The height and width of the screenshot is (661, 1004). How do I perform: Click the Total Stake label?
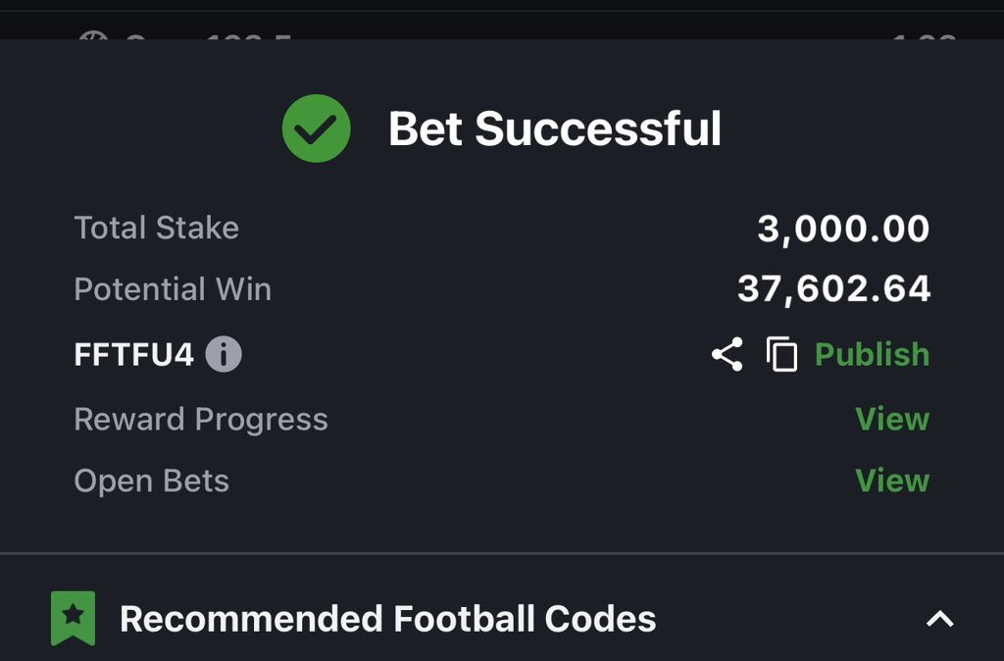point(157,228)
